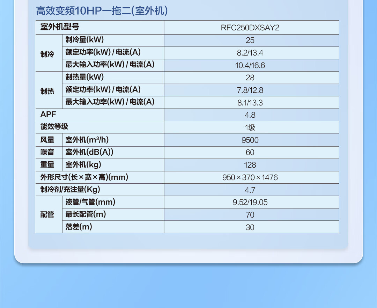This screenshot has width=377, height=308.
Task: Click the dimensions value 950×370×1476
Action: tap(250, 177)
